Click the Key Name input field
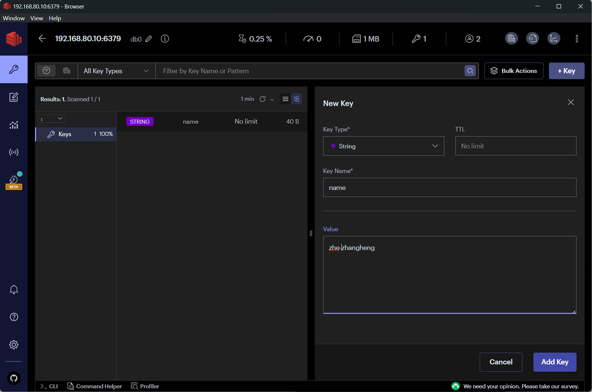Viewport: 592px width, 392px height. click(450, 188)
